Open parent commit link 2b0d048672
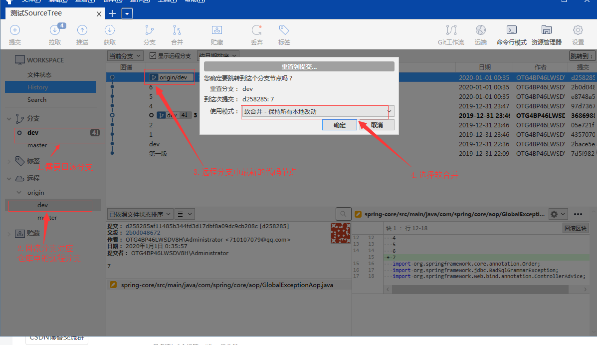597x345 pixels. pyautogui.click(x=143, y=233)
